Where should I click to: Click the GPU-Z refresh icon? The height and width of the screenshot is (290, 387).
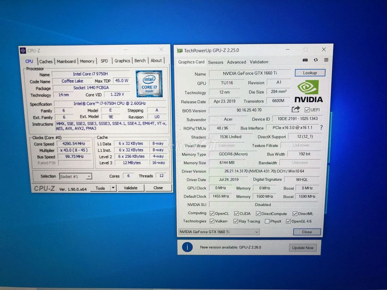point(316,60)
